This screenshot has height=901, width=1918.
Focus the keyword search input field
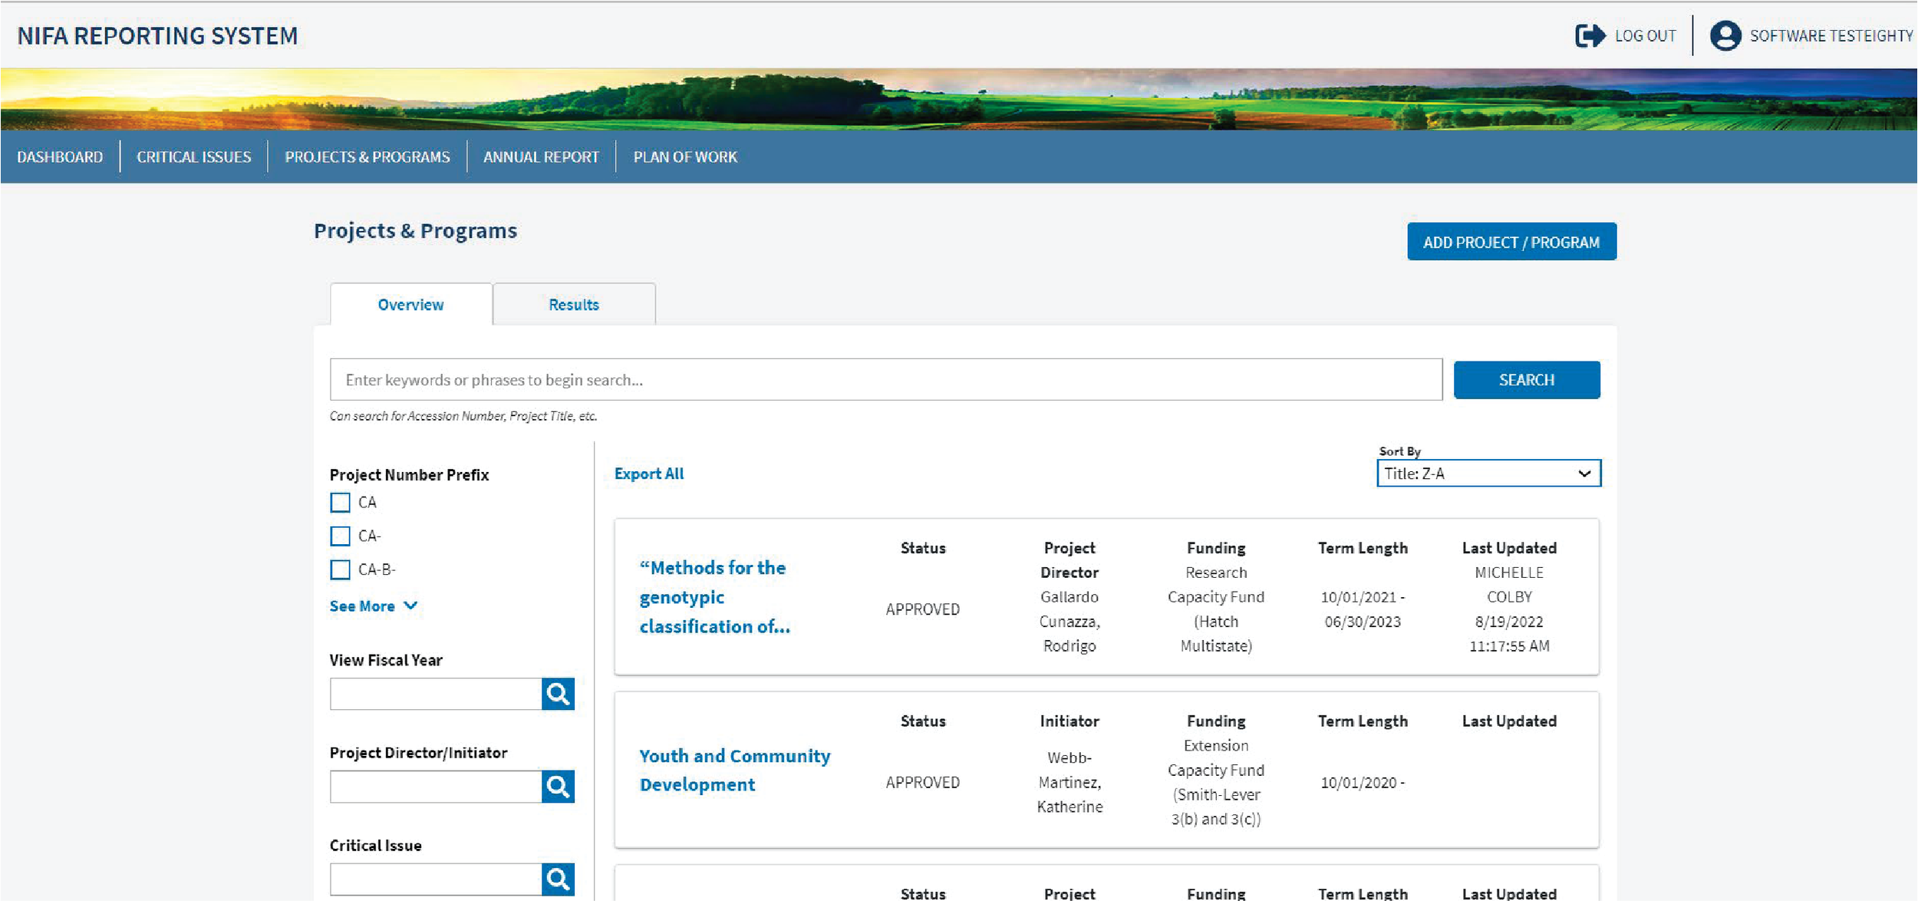(885, 380)
